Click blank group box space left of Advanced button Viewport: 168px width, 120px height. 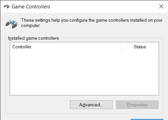point(38,105)
